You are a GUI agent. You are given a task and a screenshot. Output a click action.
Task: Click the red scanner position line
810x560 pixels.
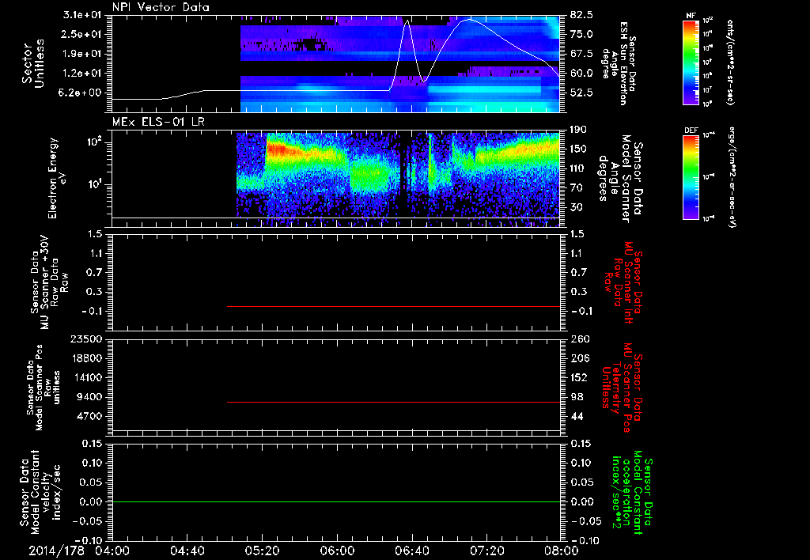[x=394, y=402]
